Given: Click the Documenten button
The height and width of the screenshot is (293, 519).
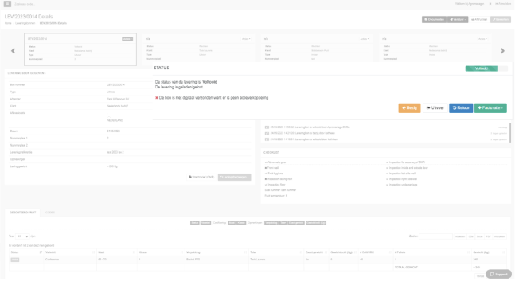Looking at the screenshot, I should pyautogui.click(x=434, y=20).
